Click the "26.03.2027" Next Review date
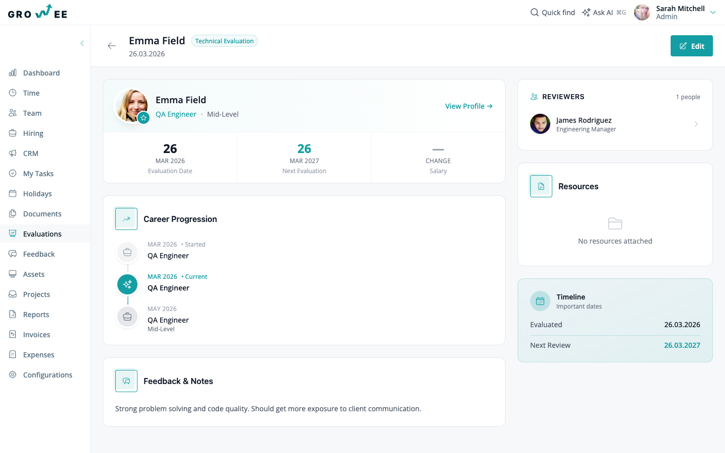The height and width of the screenshot is (453, 725). coord(682,345)
